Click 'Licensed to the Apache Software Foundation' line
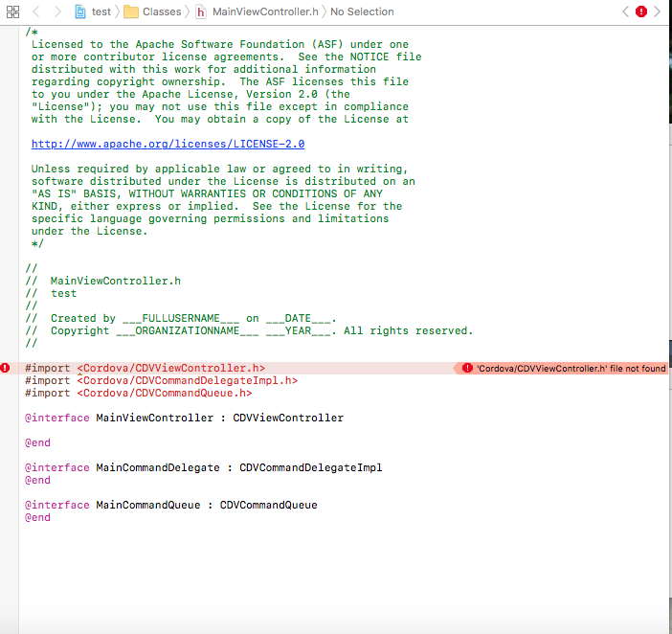The width and height of the screenshot is (672, 634). [220, 44]
